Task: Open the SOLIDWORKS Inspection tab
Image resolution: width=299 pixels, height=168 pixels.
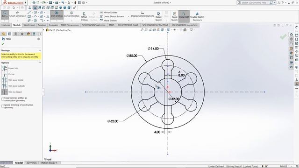Action: 185,25
